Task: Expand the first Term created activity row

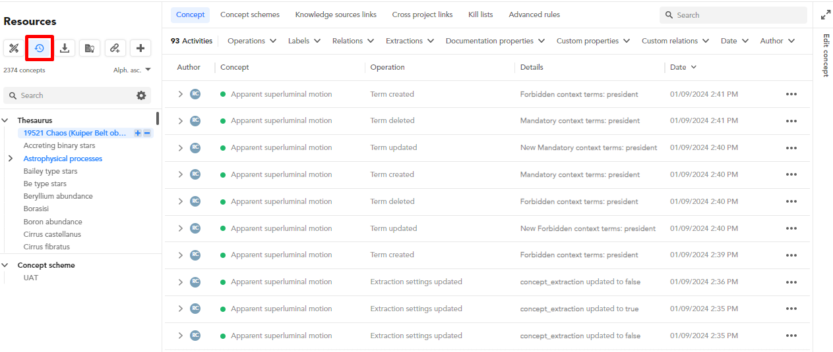Action: pyautogui.click(x=180, y=94)
